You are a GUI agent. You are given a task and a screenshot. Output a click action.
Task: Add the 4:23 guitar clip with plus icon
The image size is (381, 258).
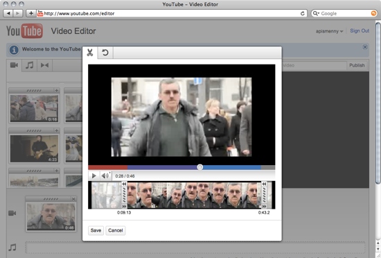(56, 130)
